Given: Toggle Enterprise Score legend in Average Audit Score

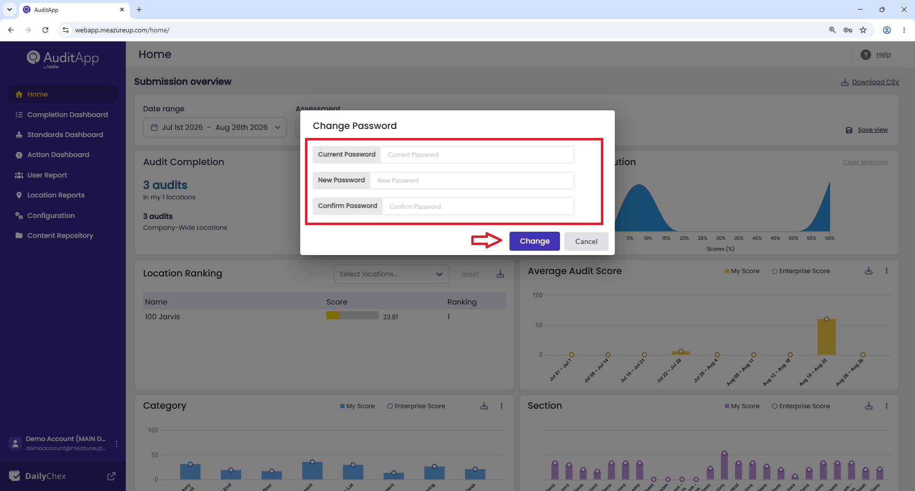Looking at the screenshot, I should coord(801,271).
